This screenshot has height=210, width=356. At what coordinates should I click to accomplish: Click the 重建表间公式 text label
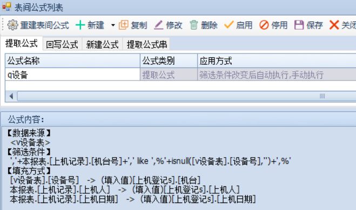tap(44, 25)
